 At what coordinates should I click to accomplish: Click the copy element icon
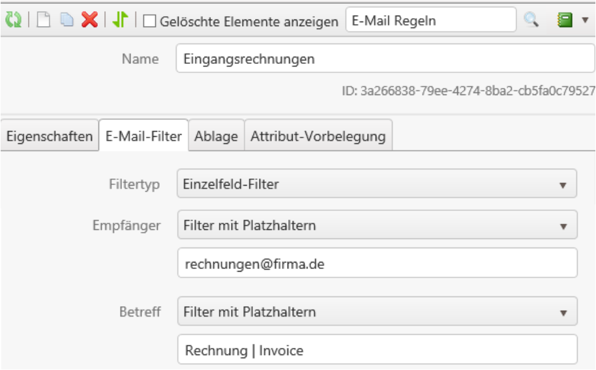(x=67, y=20)
